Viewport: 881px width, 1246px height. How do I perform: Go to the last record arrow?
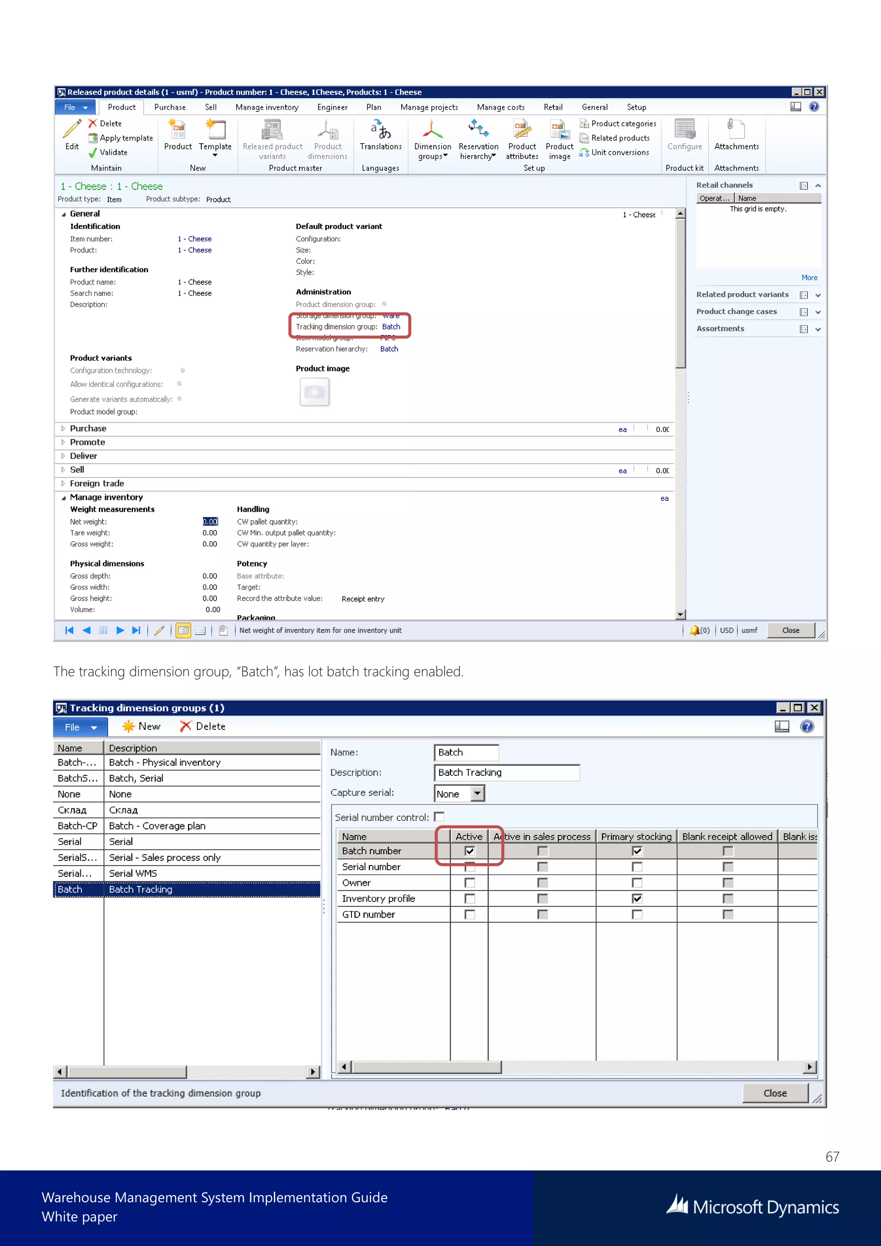137,630
